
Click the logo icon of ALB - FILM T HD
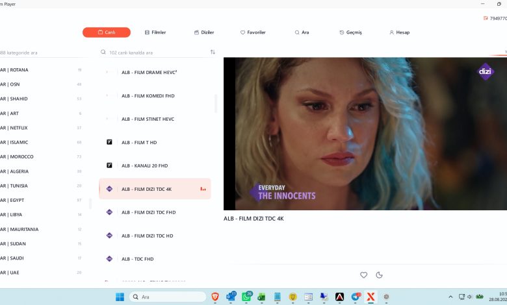(109, 142)
